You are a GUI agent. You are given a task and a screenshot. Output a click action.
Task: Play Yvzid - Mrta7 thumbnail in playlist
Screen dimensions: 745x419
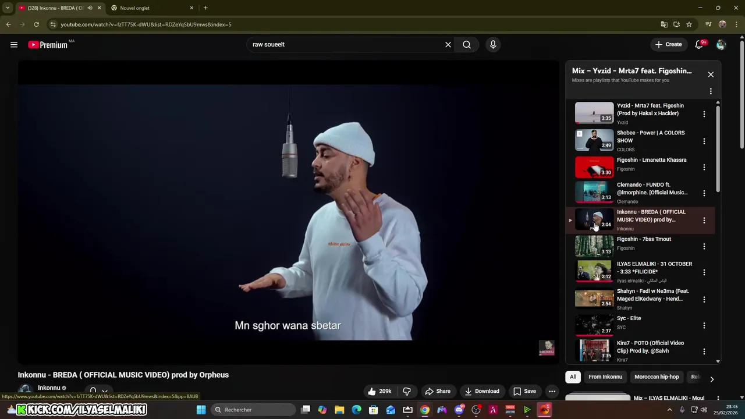[594, 113]
